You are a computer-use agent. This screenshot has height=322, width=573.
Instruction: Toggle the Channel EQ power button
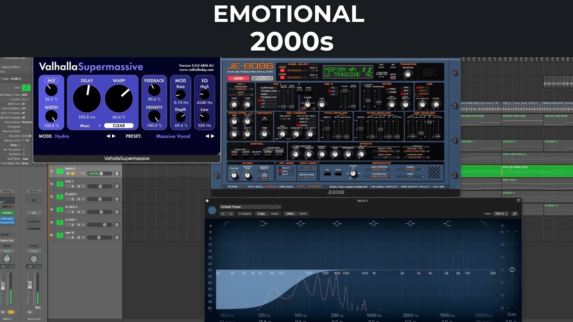212,210
